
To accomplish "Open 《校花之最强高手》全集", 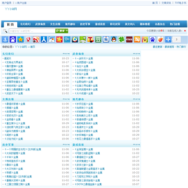I will [87, 139].
